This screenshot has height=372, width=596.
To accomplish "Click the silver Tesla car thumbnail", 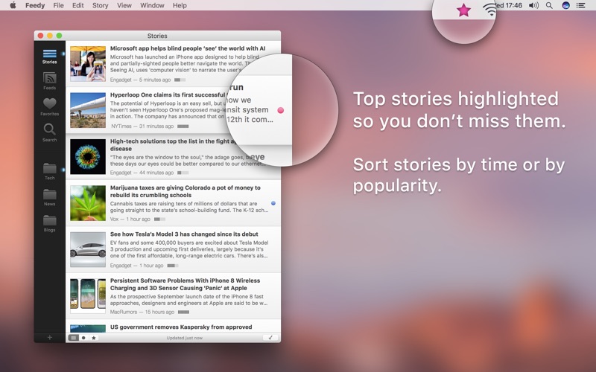I will coord(88,250).
